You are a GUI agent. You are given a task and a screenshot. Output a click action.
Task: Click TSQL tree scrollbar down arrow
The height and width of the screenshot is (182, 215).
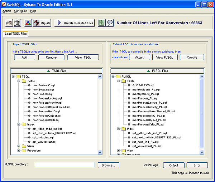coord(100,152)
